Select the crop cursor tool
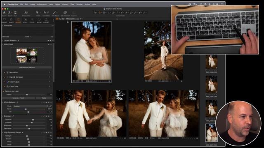Viewport: 264px width, 148px height. [x=108, y=13]
